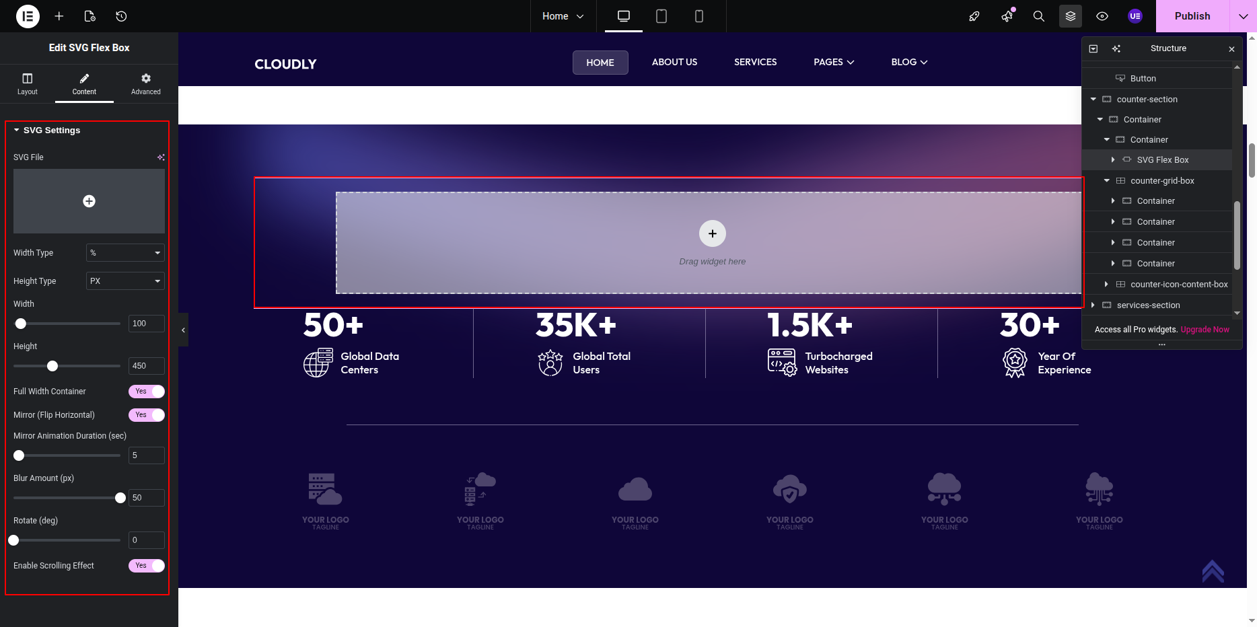Close the Structure panel
1257x627 pixels.
coord(1231,49)
